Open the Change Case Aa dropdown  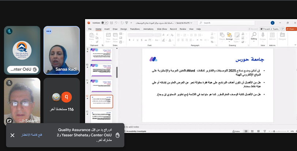tap(157, 40)
